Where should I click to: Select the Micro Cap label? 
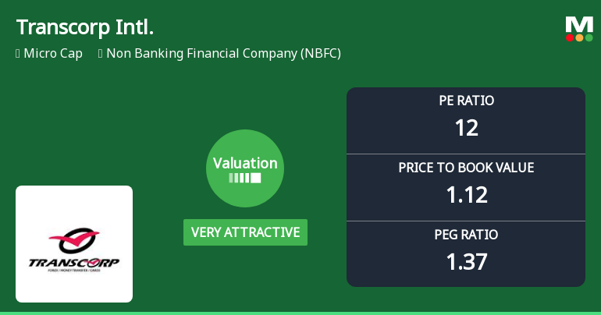click(53, 54)
